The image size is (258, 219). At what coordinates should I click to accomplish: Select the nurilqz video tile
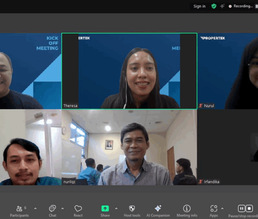click(129, 147)
